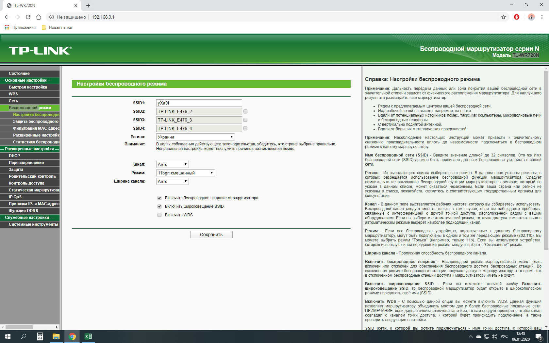Open the Приложения apps shortcut

coord(20,27)
